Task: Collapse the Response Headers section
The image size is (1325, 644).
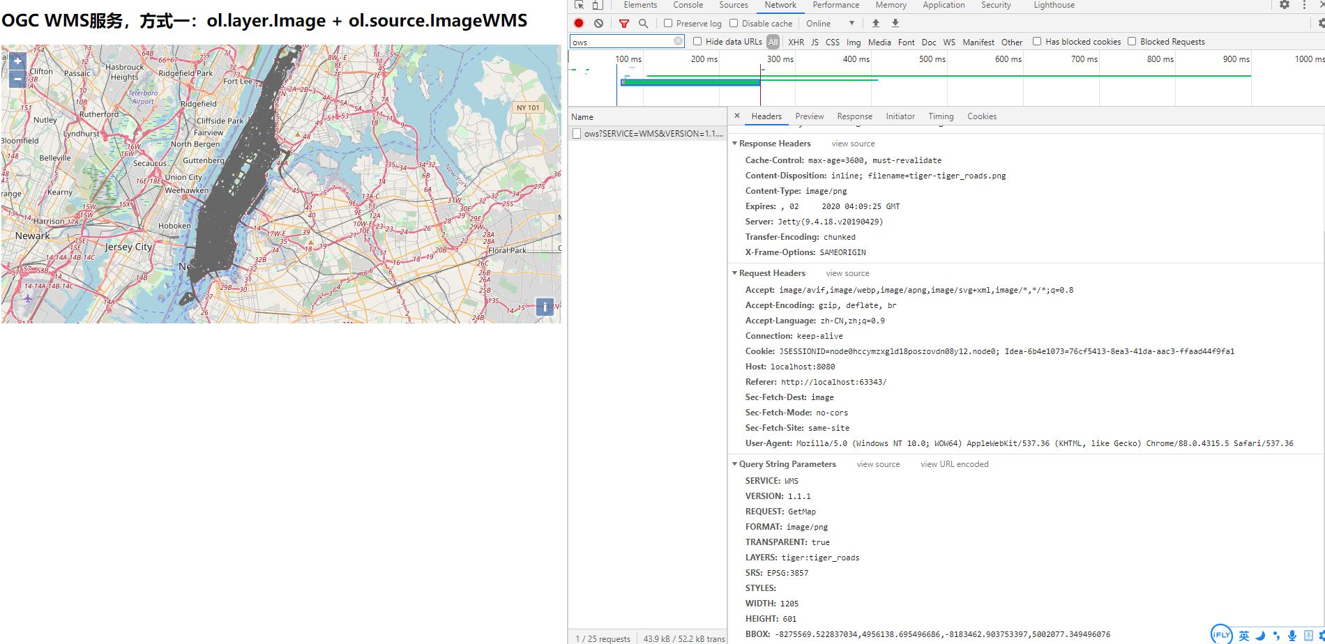Action: 735,144
